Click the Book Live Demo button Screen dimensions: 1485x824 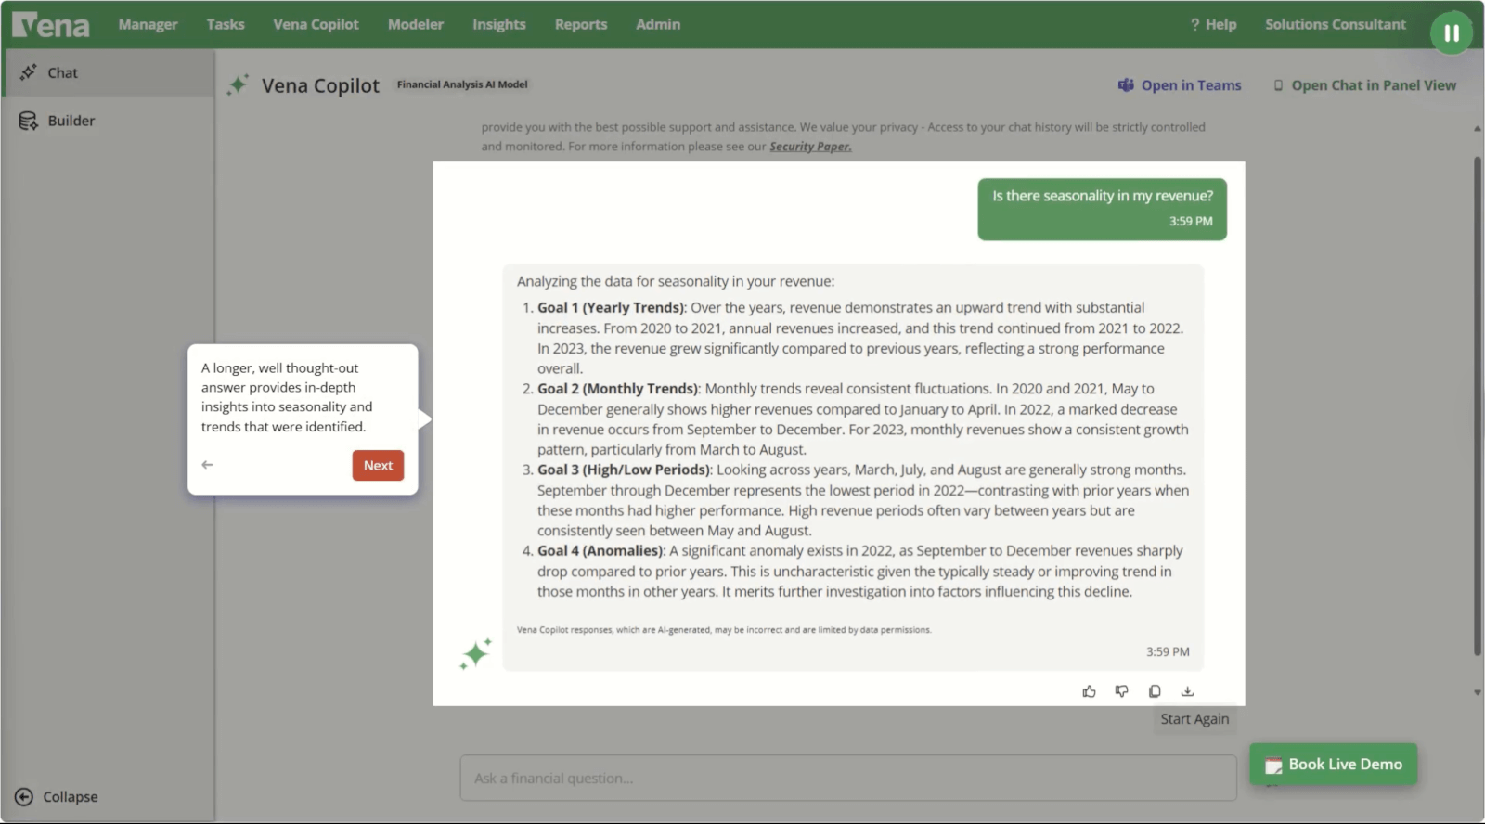[1333, 765]
